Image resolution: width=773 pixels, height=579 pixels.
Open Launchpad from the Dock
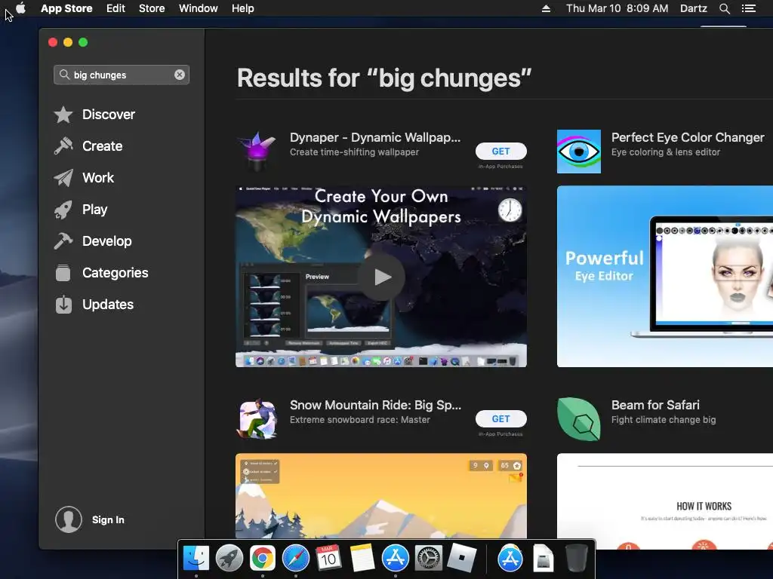point(229,558)
